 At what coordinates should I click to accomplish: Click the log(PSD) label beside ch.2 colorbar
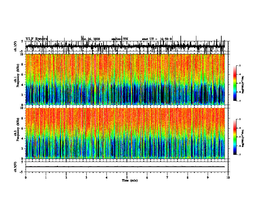243,139
